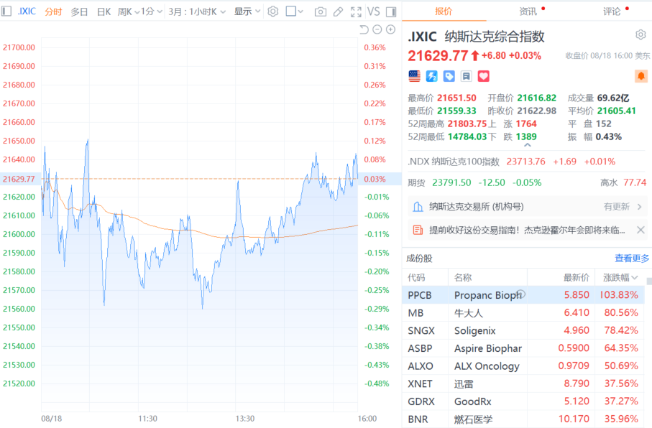Set price alert with orange bell
Image resolution: width=652 pixels, height=428 pixels.
(x=641, y=76)
